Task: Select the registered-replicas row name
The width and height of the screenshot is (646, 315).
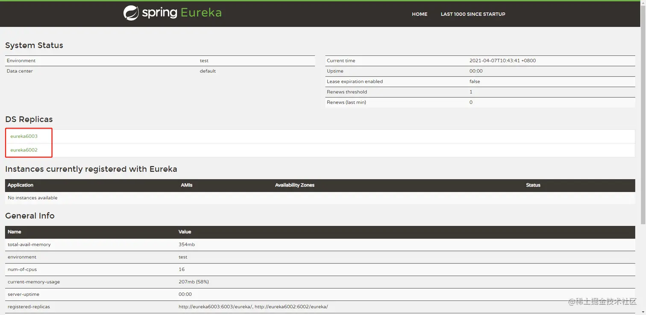Action: coord(29,306)
